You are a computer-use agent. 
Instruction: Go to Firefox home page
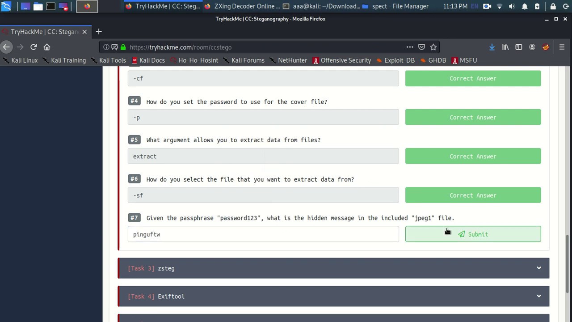pos(47,47)
